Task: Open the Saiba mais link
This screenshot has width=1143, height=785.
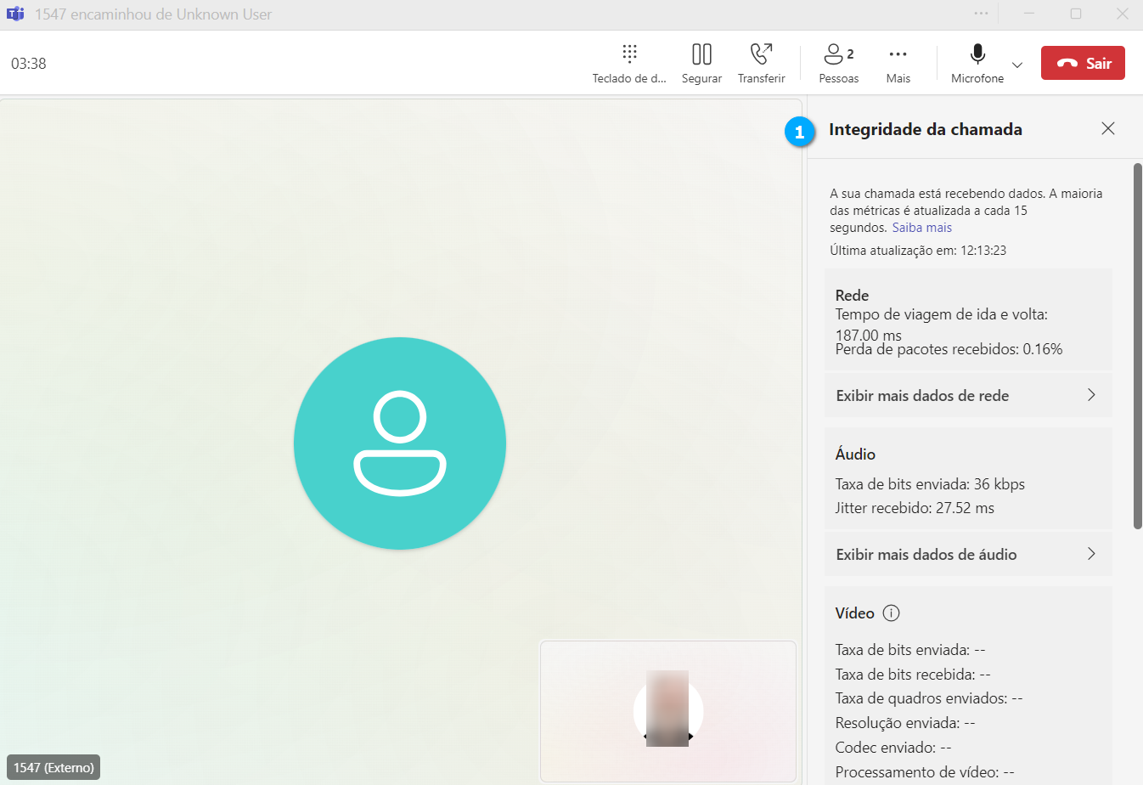Action: (x=921, y=228)
